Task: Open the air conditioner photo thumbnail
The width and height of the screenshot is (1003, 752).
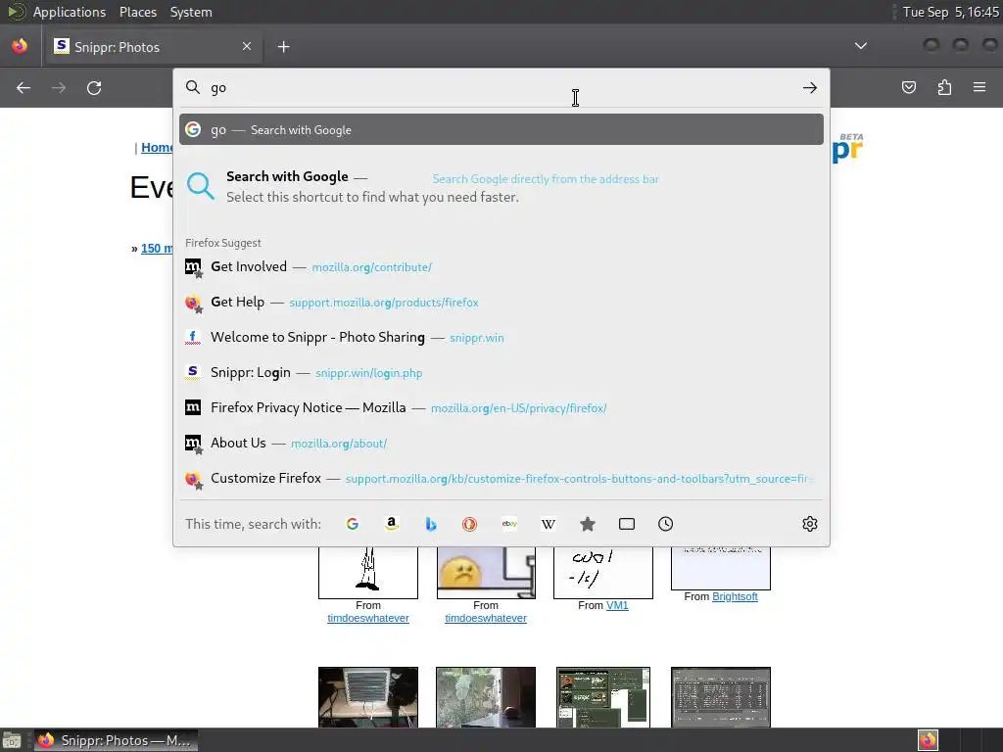Action: click(368, 697)
